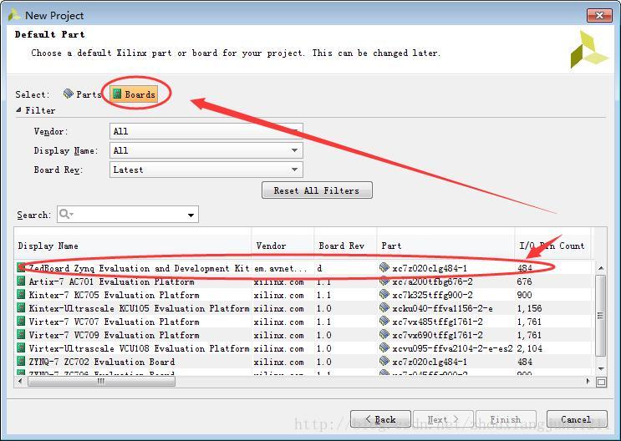Click table corner icon beside horizontal scrollbar
Viewport: 621px width, 441px height.
coord(601,382)
